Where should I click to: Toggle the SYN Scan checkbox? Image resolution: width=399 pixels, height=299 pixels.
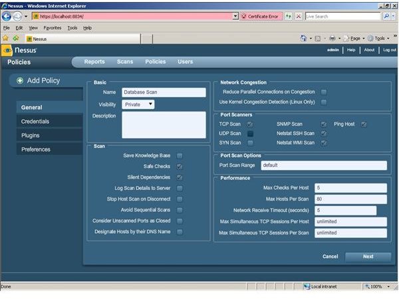(250, 143)
